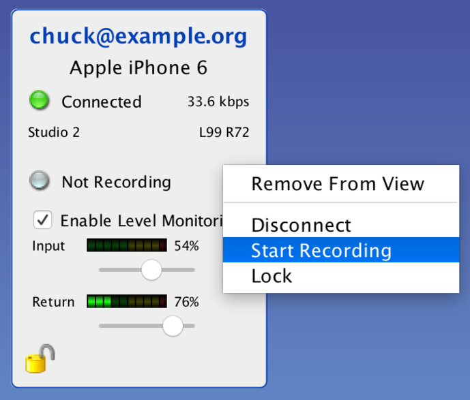Screen dimensions: 470x400
Task: Toggle the Enable Level Monitoring checkbox
Action: (44, 220)
